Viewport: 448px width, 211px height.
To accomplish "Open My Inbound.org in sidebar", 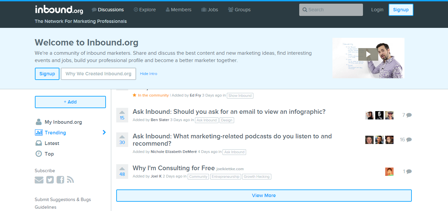I will click(58, 122).
